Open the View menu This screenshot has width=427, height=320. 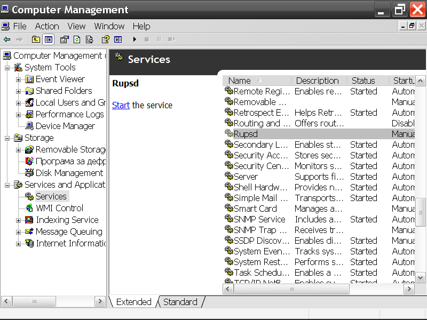pos(76,26)
